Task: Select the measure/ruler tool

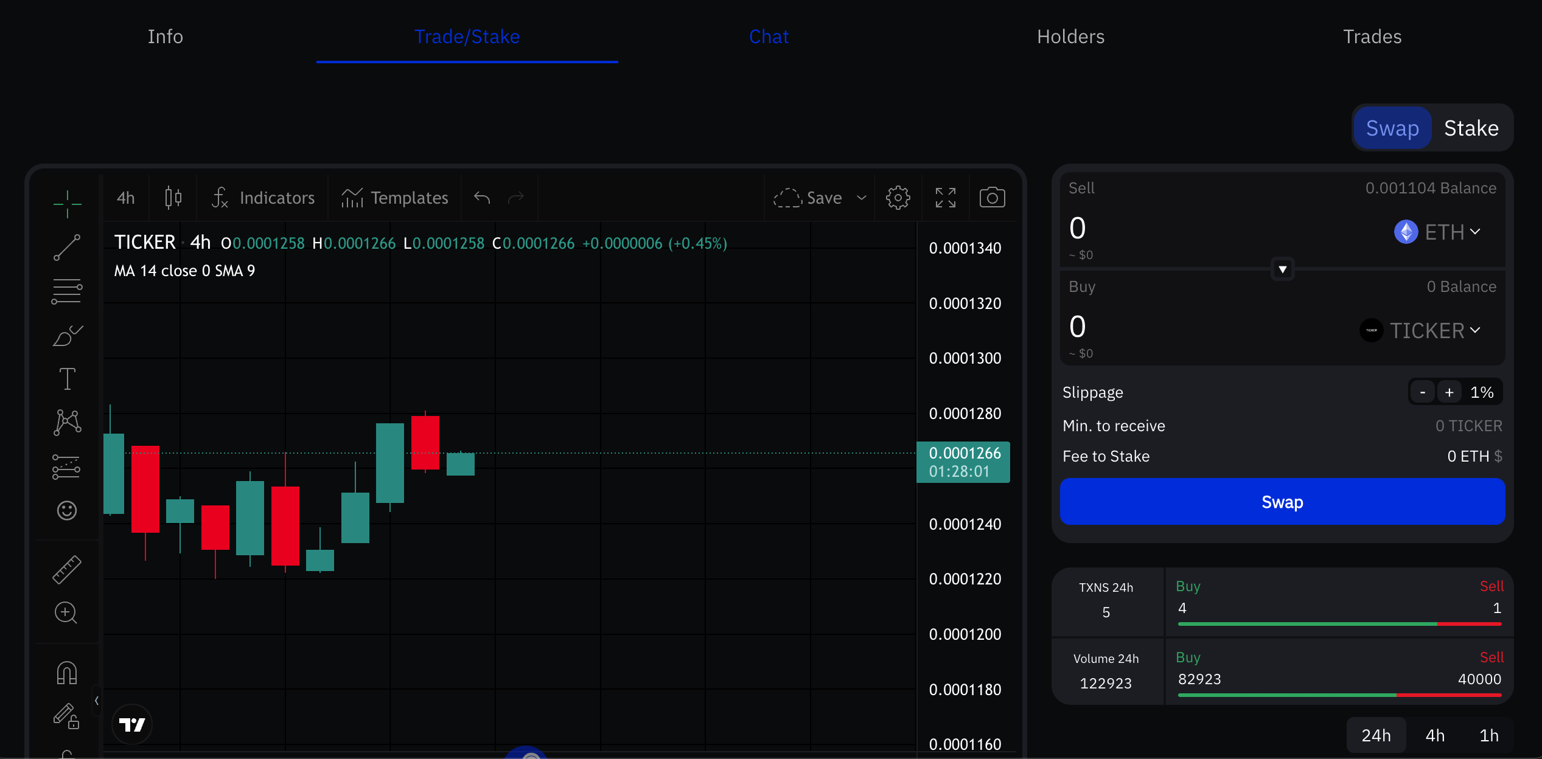Action: [66, 568]
